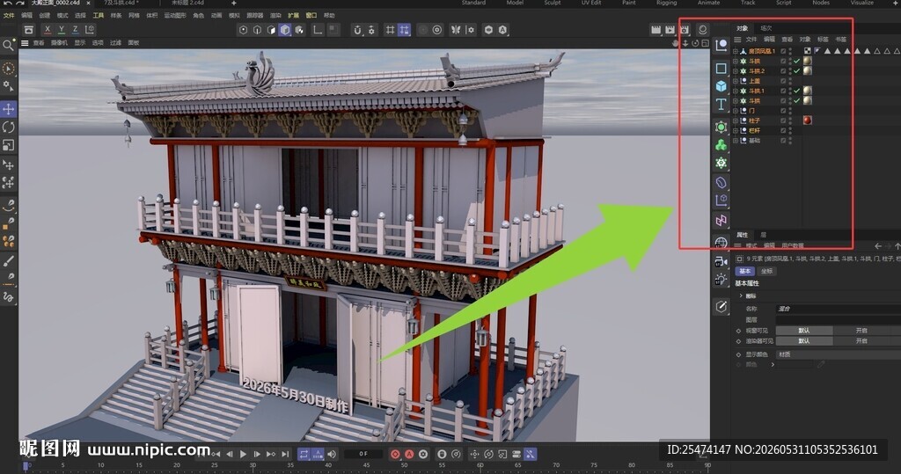The width and height of the screenshot is (901, 474).
Task: Click the Null object icon in the right icon column
Action: tap(722, 46)
